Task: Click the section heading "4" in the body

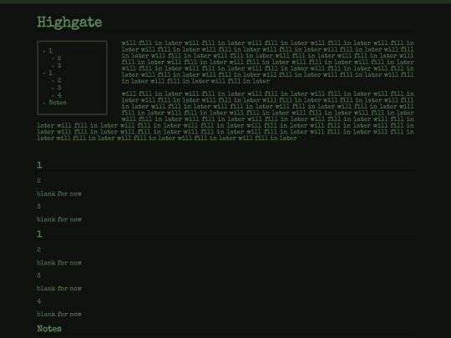Action: [x=38, y=301]
